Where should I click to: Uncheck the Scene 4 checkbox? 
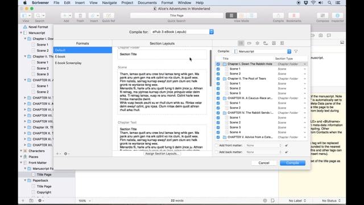pyautogui.click(x=218, y=132)
